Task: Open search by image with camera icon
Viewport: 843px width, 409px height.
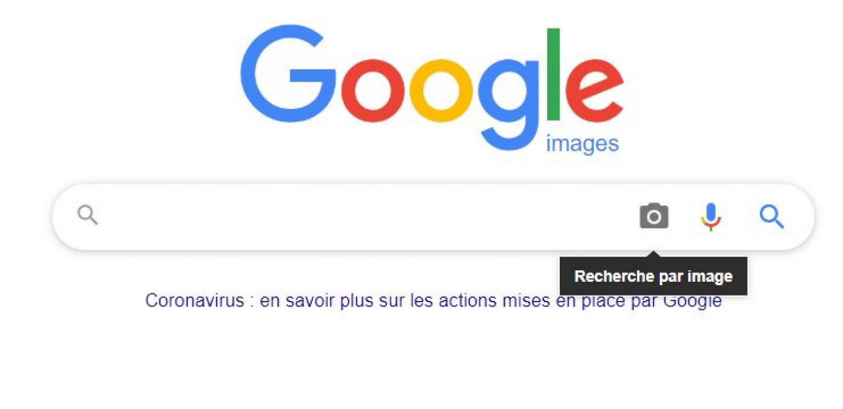Action: point(654,217)
